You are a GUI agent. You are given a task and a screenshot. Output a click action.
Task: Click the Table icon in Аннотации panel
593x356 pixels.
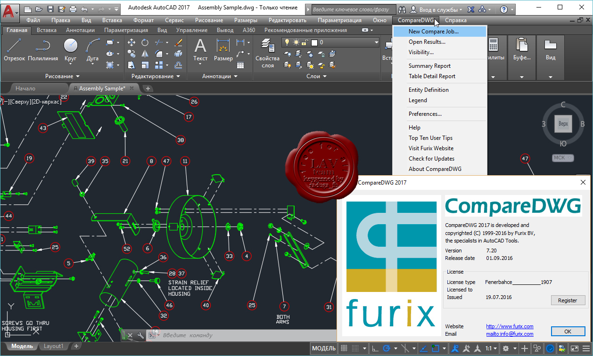[x=240, y=65]
